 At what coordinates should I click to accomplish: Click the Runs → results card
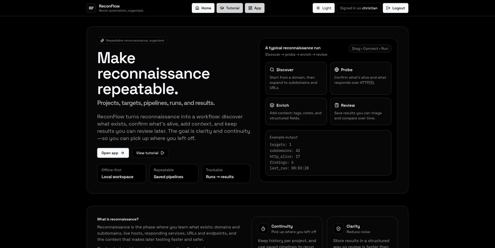click(226, 173)
